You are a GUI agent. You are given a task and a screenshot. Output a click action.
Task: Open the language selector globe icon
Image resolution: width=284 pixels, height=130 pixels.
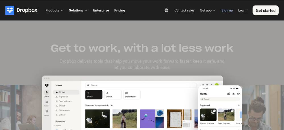click(166, 10)
